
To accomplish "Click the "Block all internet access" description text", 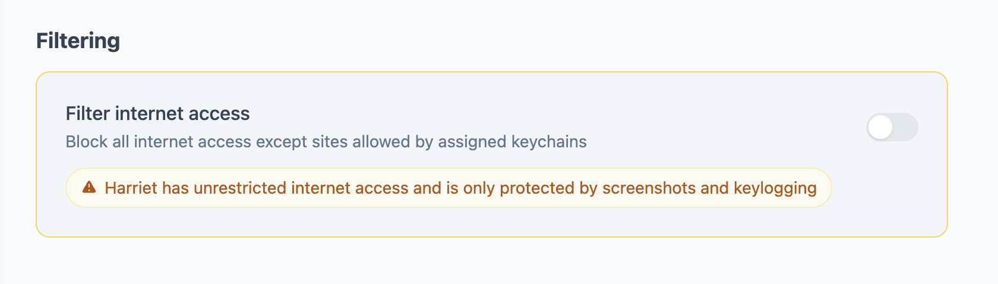I will (326, 142).
